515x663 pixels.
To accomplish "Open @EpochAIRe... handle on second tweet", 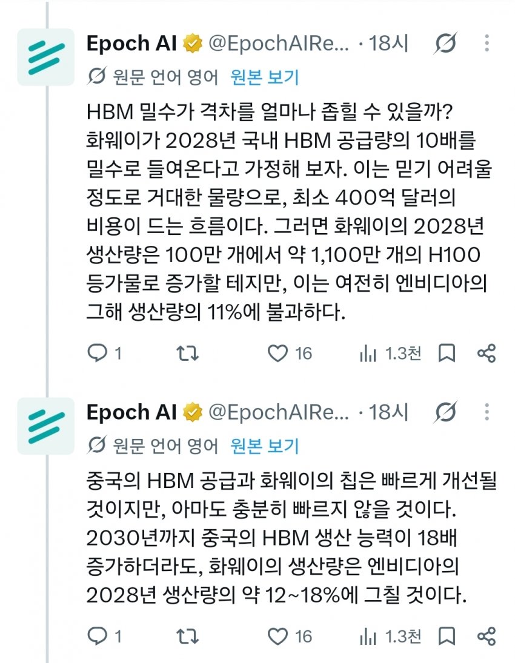I will point(279,412).
